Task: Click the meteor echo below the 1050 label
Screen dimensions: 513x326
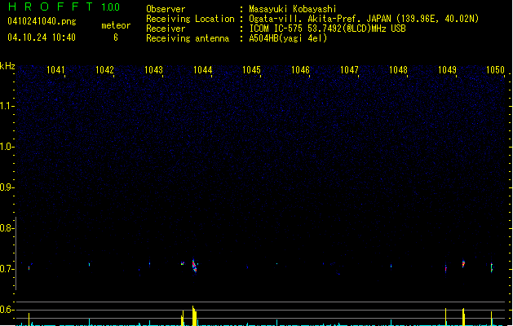Action: tap(492, 267)
